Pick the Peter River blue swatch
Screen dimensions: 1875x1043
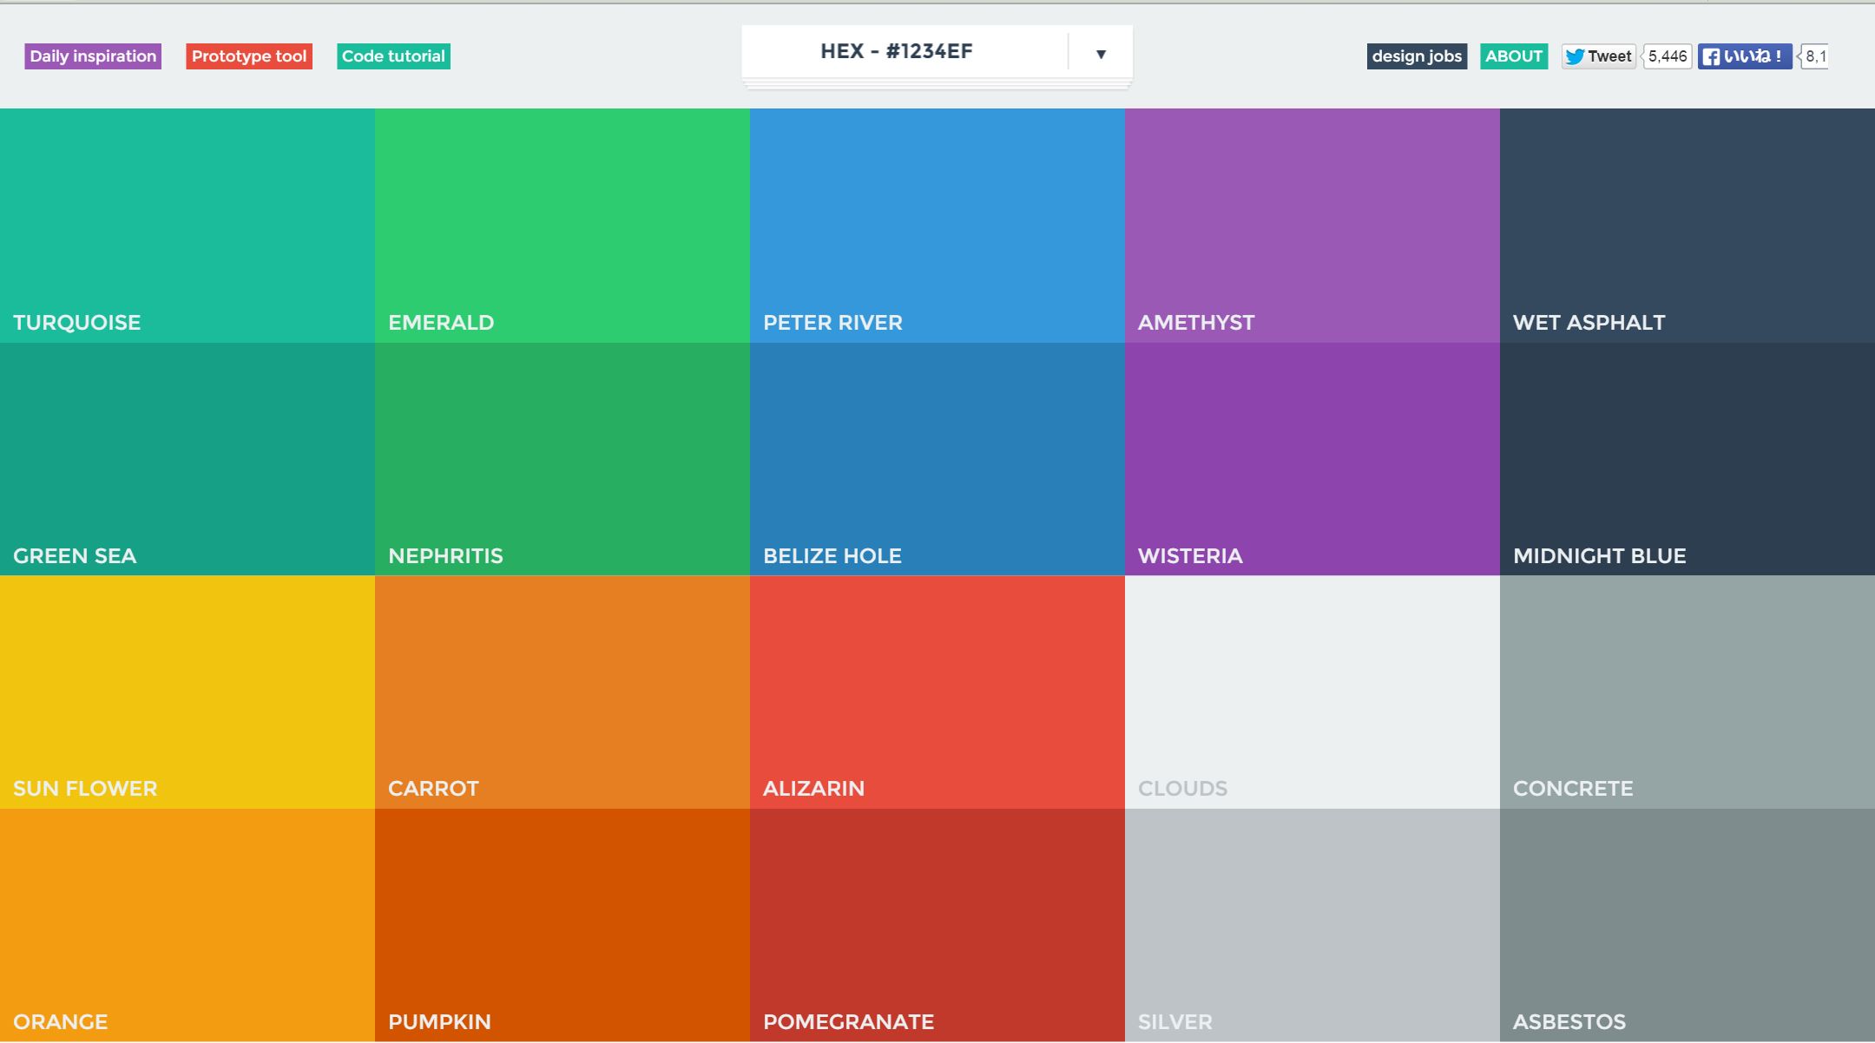pos(937,226)
